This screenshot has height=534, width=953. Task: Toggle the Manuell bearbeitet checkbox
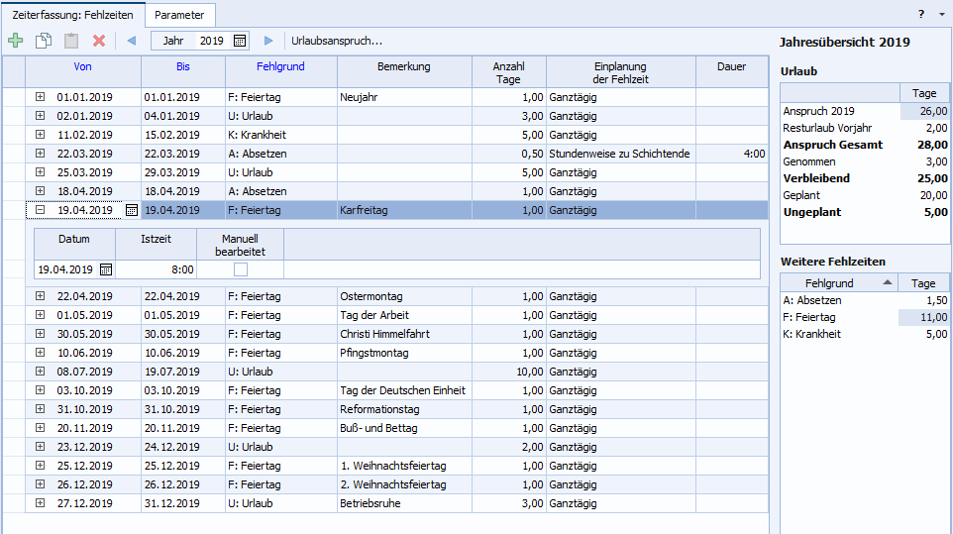[x=240, y=269]
